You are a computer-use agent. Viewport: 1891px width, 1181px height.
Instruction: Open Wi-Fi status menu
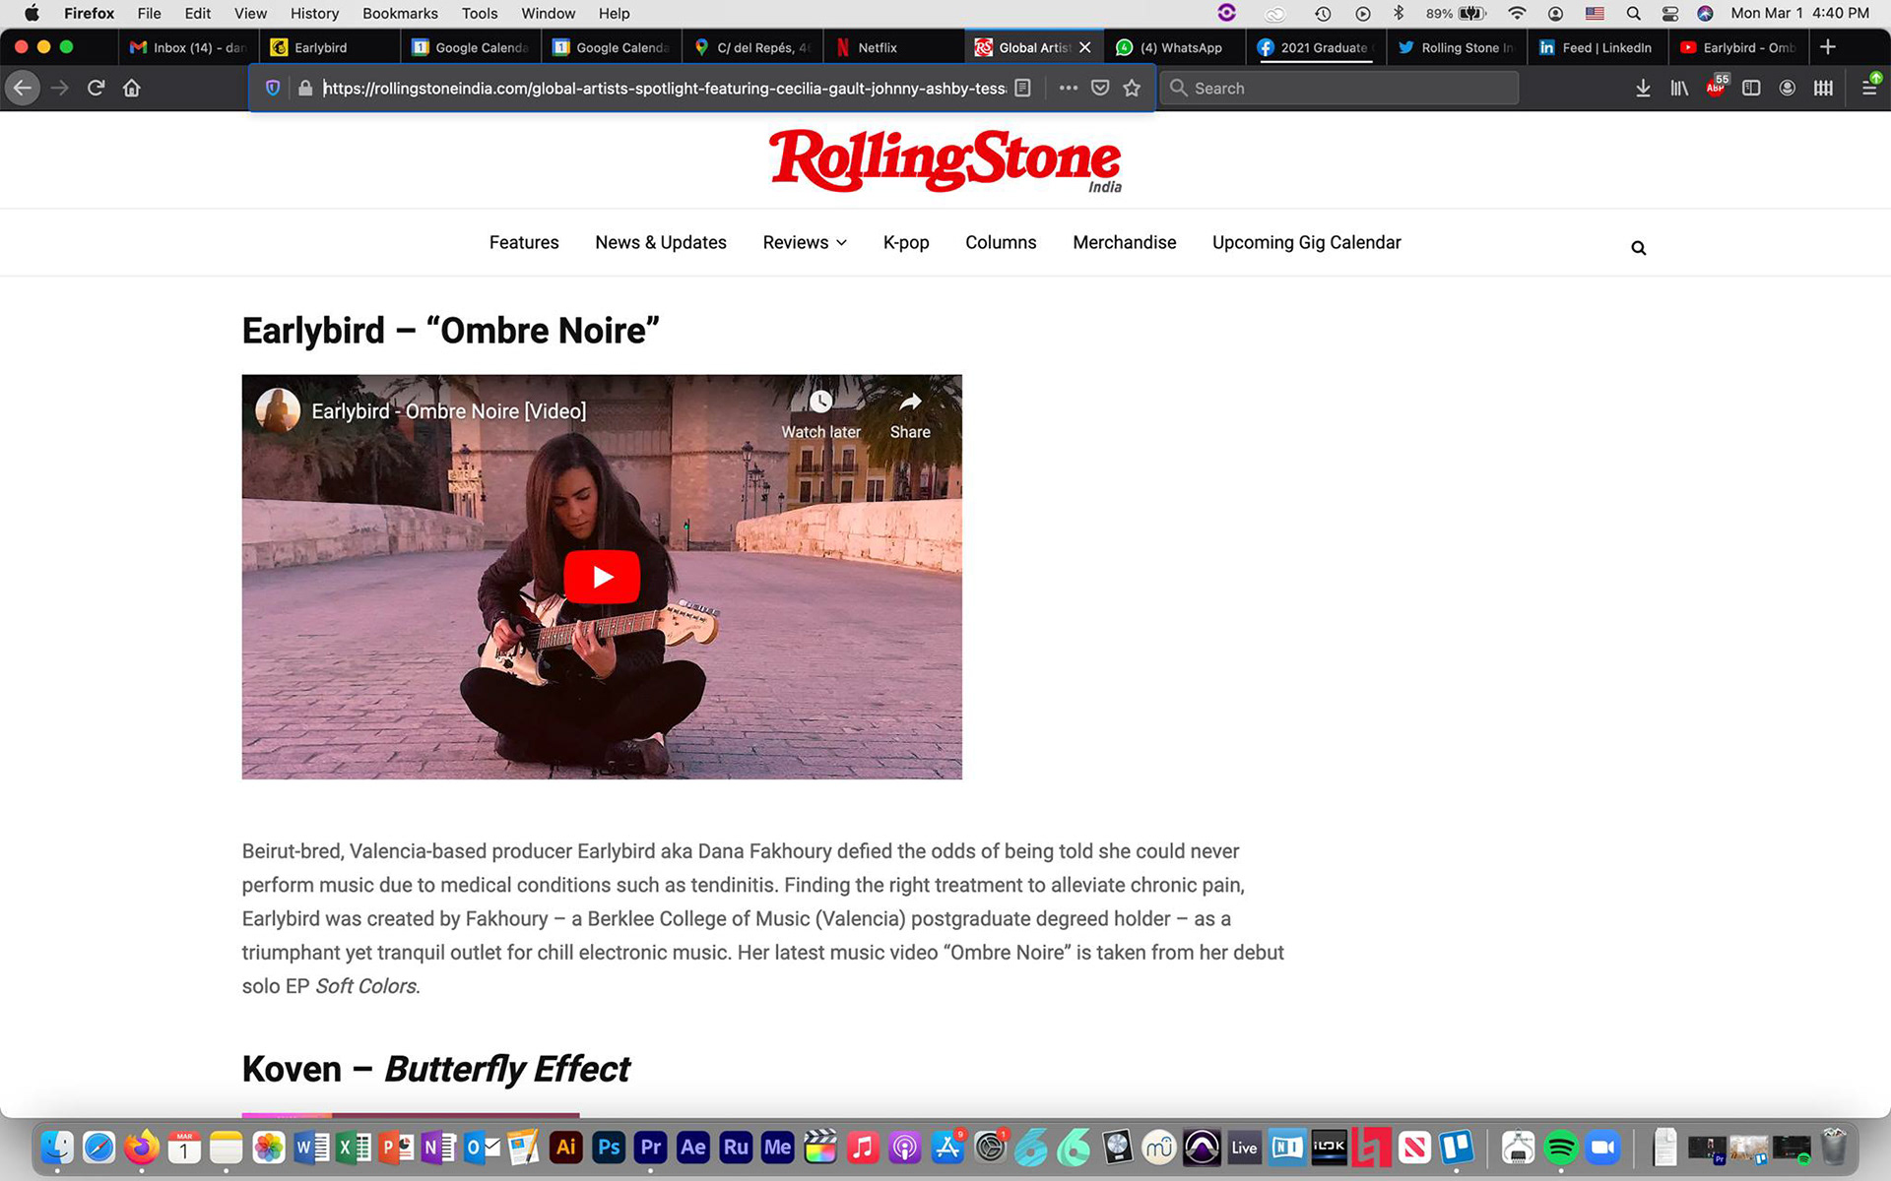[x=1518, y=13]
